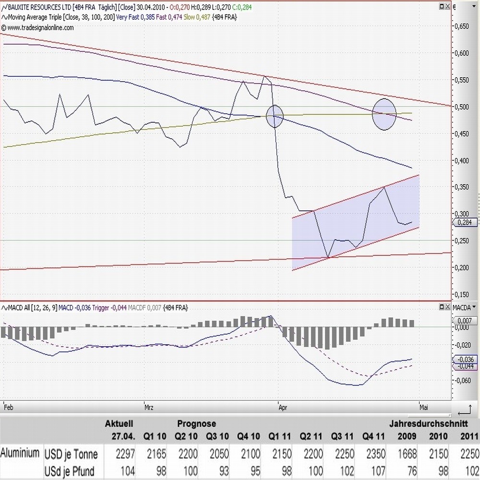Open the dropdown arrow next to the euro symbol
The height and width of the screenshot is (480, 480).
coord(474,6)
